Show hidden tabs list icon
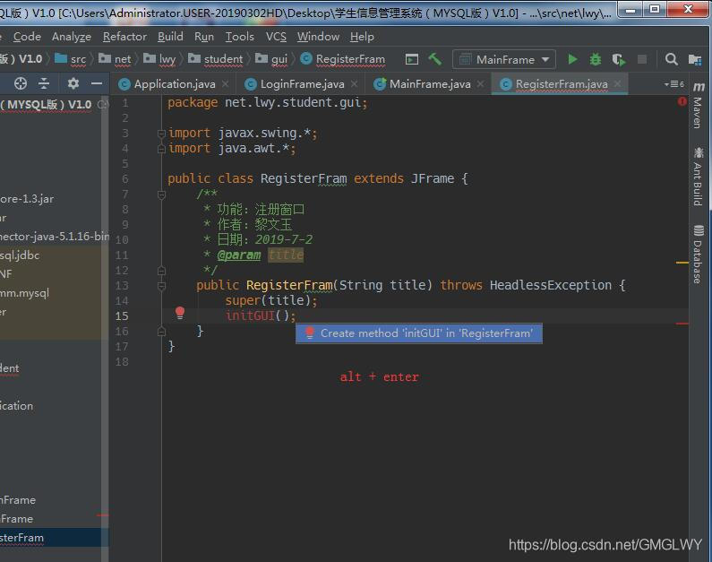Screen dimensions: 712x562 673,84
